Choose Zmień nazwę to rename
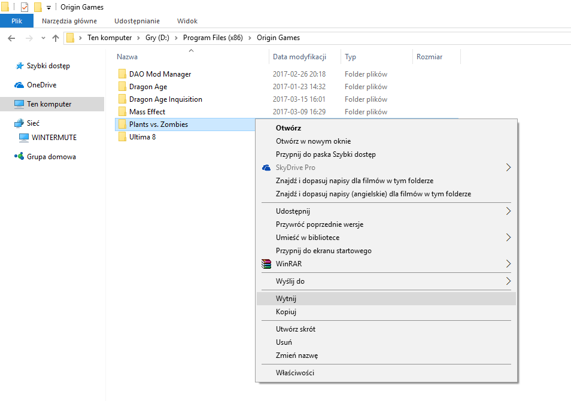Viewport: 571px width, 401px height. 387,355
